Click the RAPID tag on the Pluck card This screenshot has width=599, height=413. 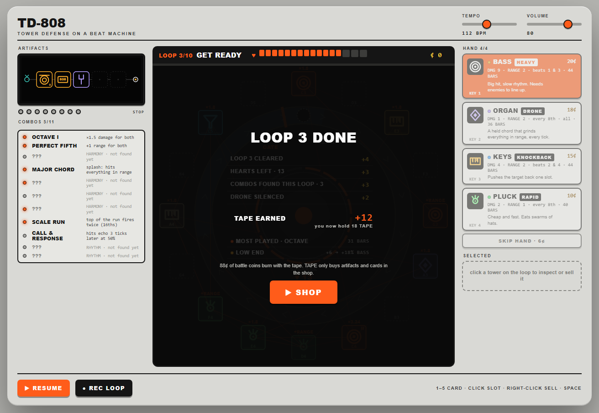[531, 197]
